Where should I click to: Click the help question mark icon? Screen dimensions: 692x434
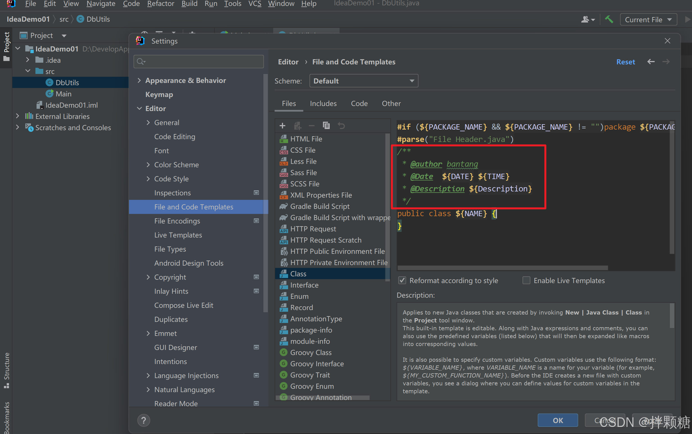point(144,420)
